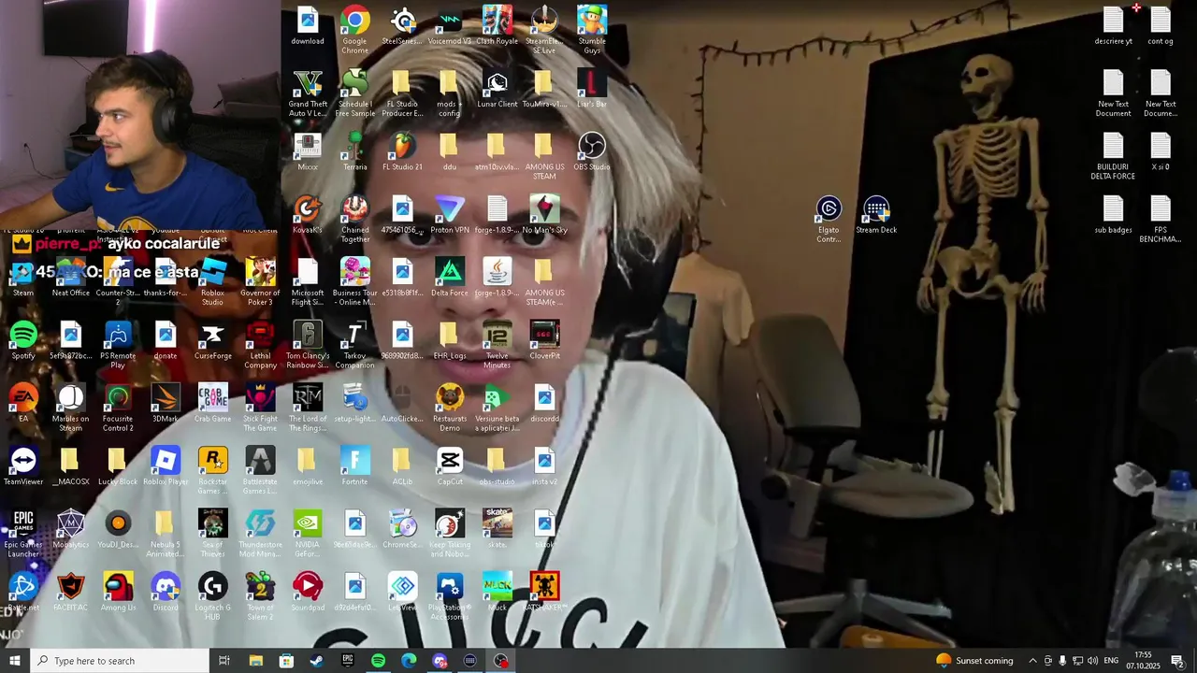Viewport: 1197px width, 673px height.
Task: Open Task View in the taskbar
Action: [x=224, y=661]
